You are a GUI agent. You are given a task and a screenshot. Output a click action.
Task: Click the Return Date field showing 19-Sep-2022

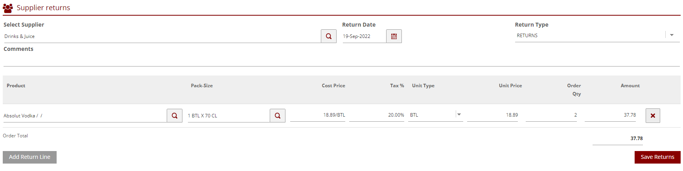[363, 36]
